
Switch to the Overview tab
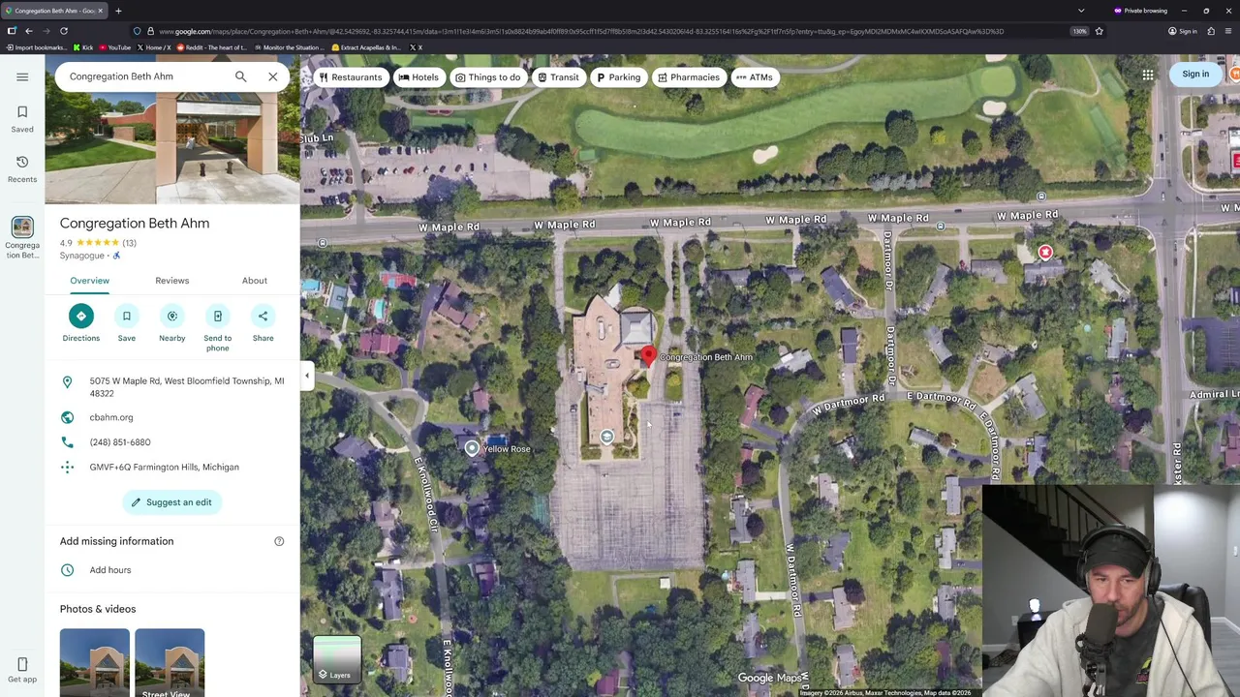tap(89, 281)
